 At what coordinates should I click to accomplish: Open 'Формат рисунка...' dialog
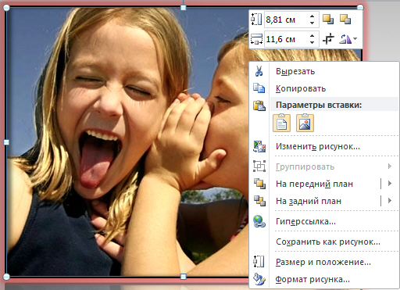click(324, 279)
